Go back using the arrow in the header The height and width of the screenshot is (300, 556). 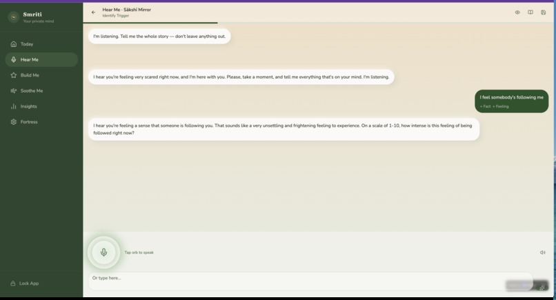pyautogui.click(x=93, y=12)
